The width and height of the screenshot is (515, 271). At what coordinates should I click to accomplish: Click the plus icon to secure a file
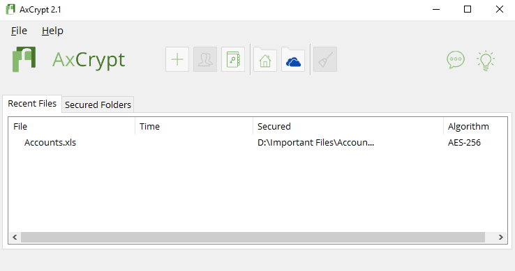click(x=177, y=59)
